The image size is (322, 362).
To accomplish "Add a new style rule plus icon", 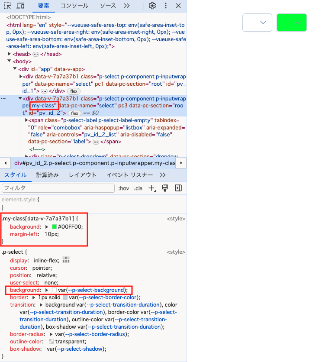I will [x=152, y=188].
